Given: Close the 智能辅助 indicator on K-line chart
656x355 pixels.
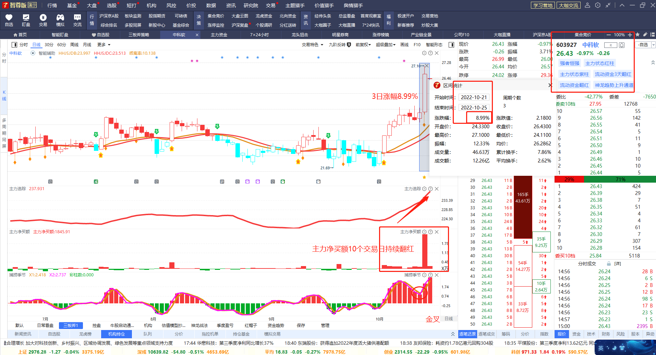Looking at the screenshot, I should coord(437,53).
